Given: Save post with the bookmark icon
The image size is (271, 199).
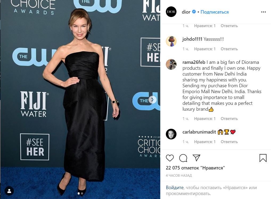Looking at the screenshot, I should pyautogui.click(x=263, y=158).
